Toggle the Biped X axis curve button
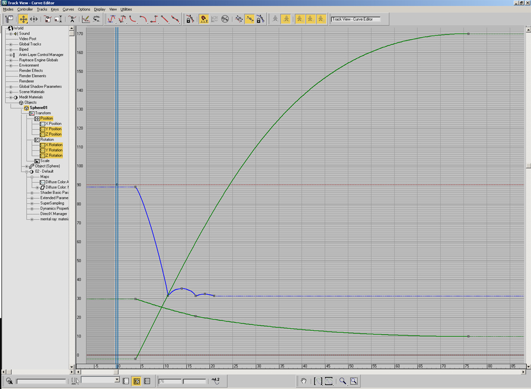Image resolution: width=531 pixels, height=389 pixels. [299, 19]
